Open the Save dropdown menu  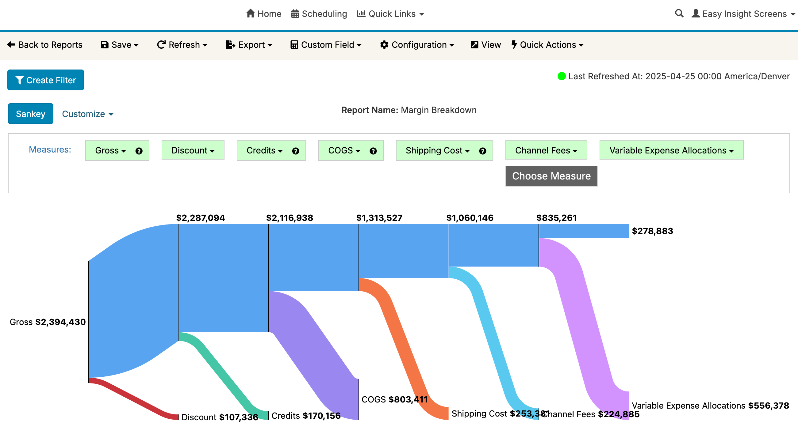pos(120,45)
